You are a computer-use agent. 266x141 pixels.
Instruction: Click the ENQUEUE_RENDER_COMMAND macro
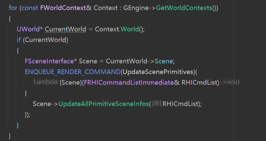coord(73,72)
